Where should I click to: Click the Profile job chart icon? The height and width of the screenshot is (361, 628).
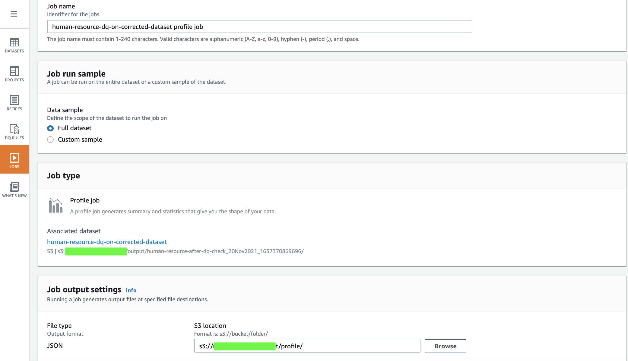click(x=56, y=206)
